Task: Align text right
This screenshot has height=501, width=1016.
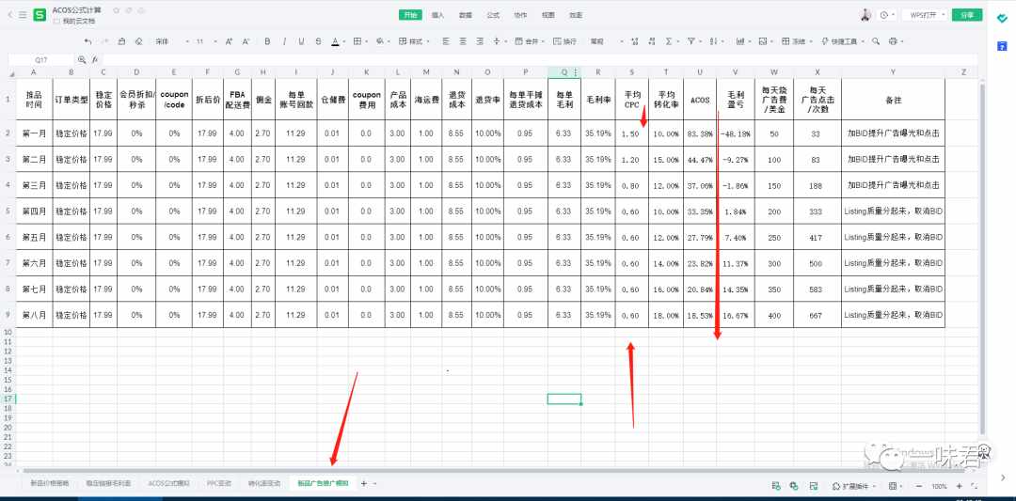Action: coord(480,41)
